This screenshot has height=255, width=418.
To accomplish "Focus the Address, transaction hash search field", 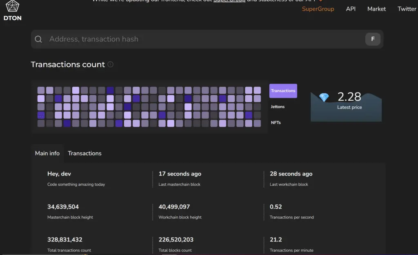I will [x=207, y=39].
